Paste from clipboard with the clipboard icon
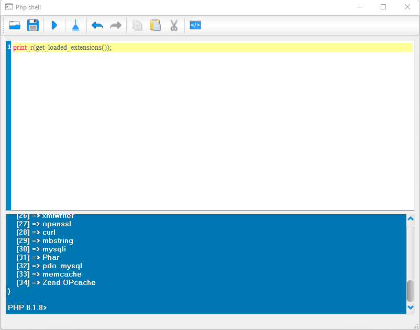Screen dimensions: 420x330 pyautogui.click(x=156, y=25)
